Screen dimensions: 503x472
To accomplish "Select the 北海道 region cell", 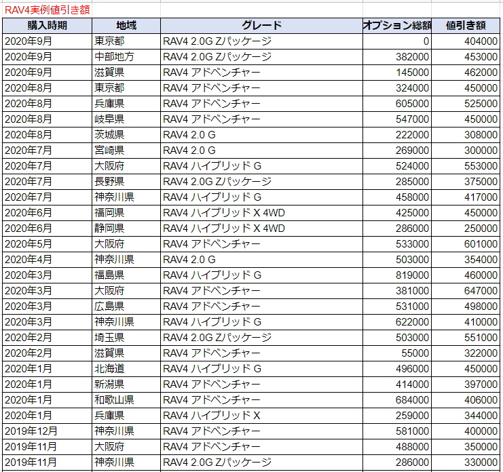I will [126, 369].
